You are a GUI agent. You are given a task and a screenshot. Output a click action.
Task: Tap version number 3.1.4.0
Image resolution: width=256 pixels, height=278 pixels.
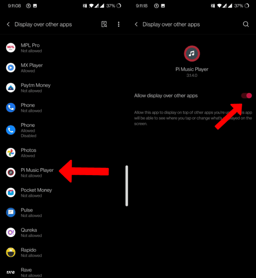point(192,75)
